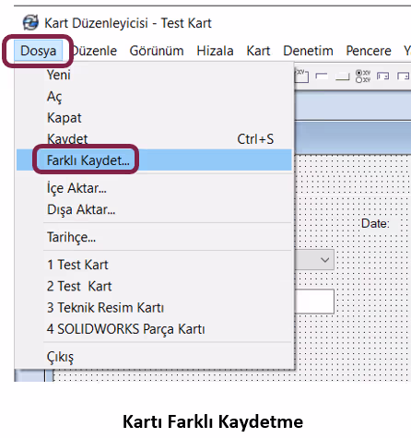Image resolution: width=411 pixels, height=438 pixels.
Task: Select the frame group box control tool
Action: (301, 76)
